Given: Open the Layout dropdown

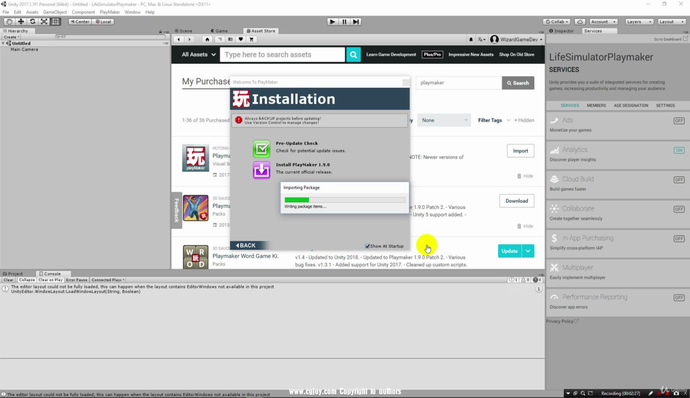Looking at the screenshot, I should pyautogui.click(x=671, y=22).
